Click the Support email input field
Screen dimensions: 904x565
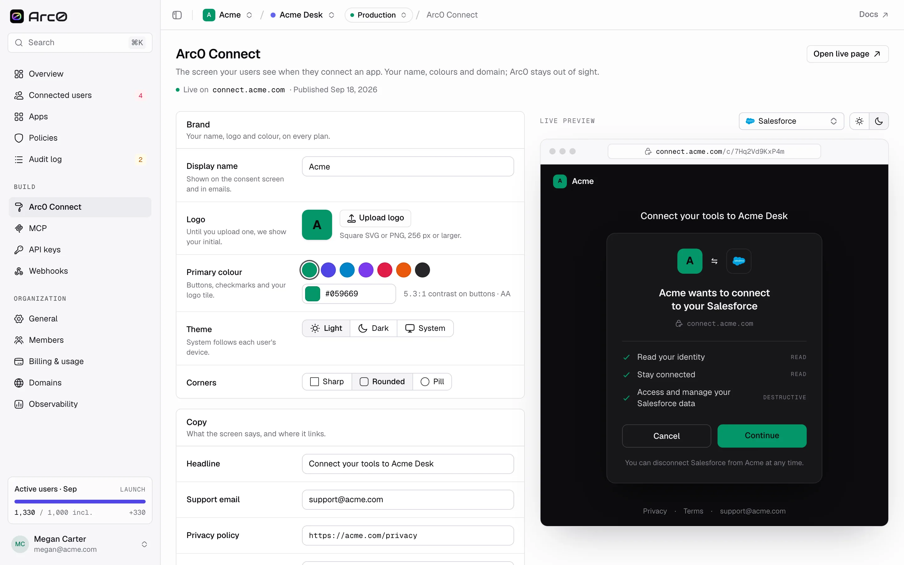coord(407,500)
